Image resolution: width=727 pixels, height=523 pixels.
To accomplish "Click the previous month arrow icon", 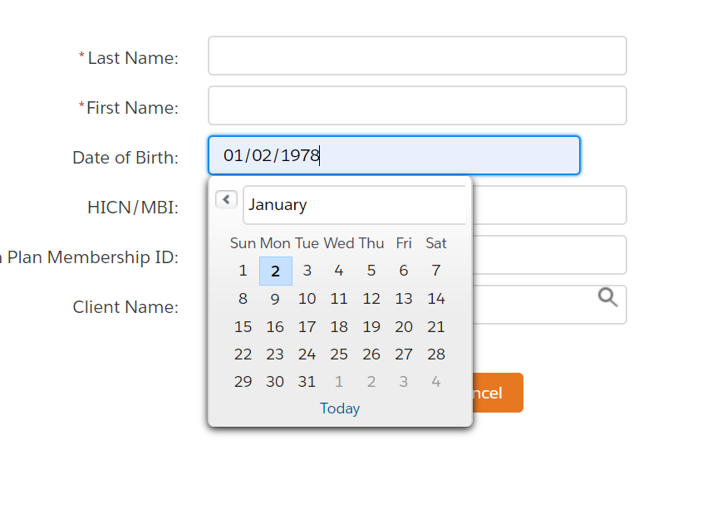I will tap(226, 200).
